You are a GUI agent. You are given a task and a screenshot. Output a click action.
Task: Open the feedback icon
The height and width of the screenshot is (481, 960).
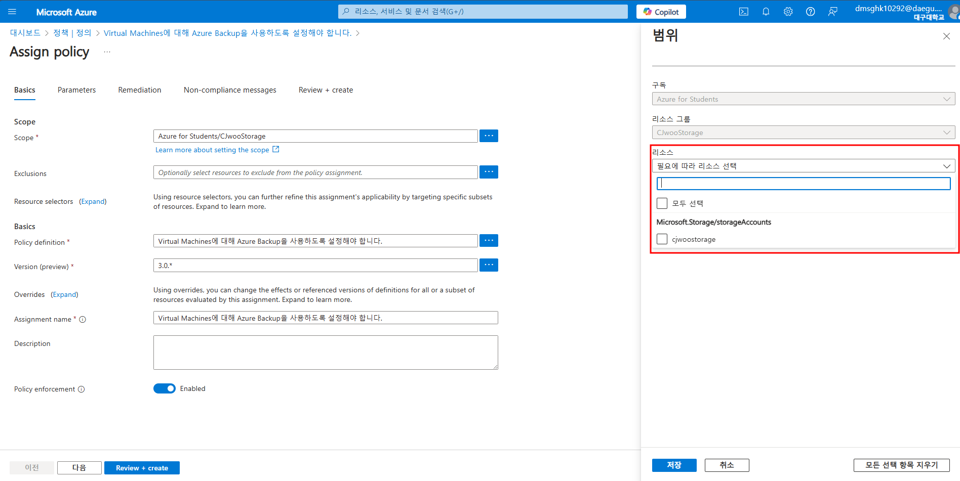tap(832, 12)
